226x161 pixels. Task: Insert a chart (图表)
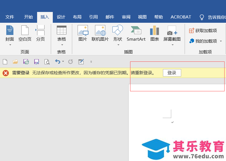(154, 33)
